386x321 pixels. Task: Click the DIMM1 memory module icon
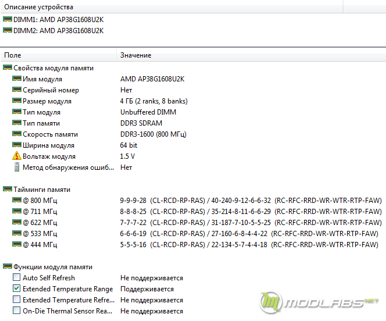coord(8,19)
